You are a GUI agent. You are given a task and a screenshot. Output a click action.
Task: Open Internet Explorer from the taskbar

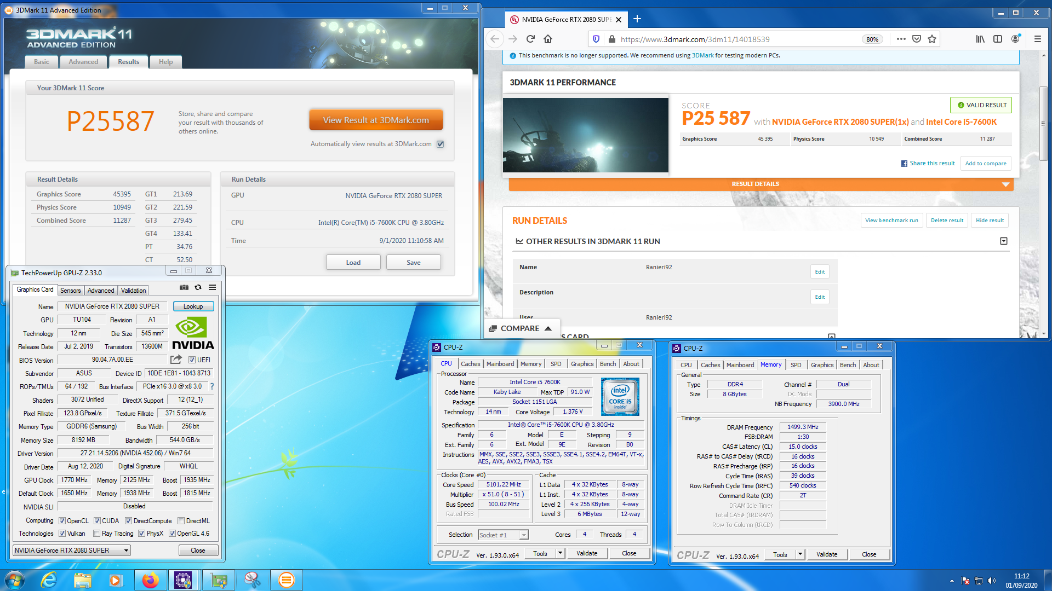coord(49,580)
